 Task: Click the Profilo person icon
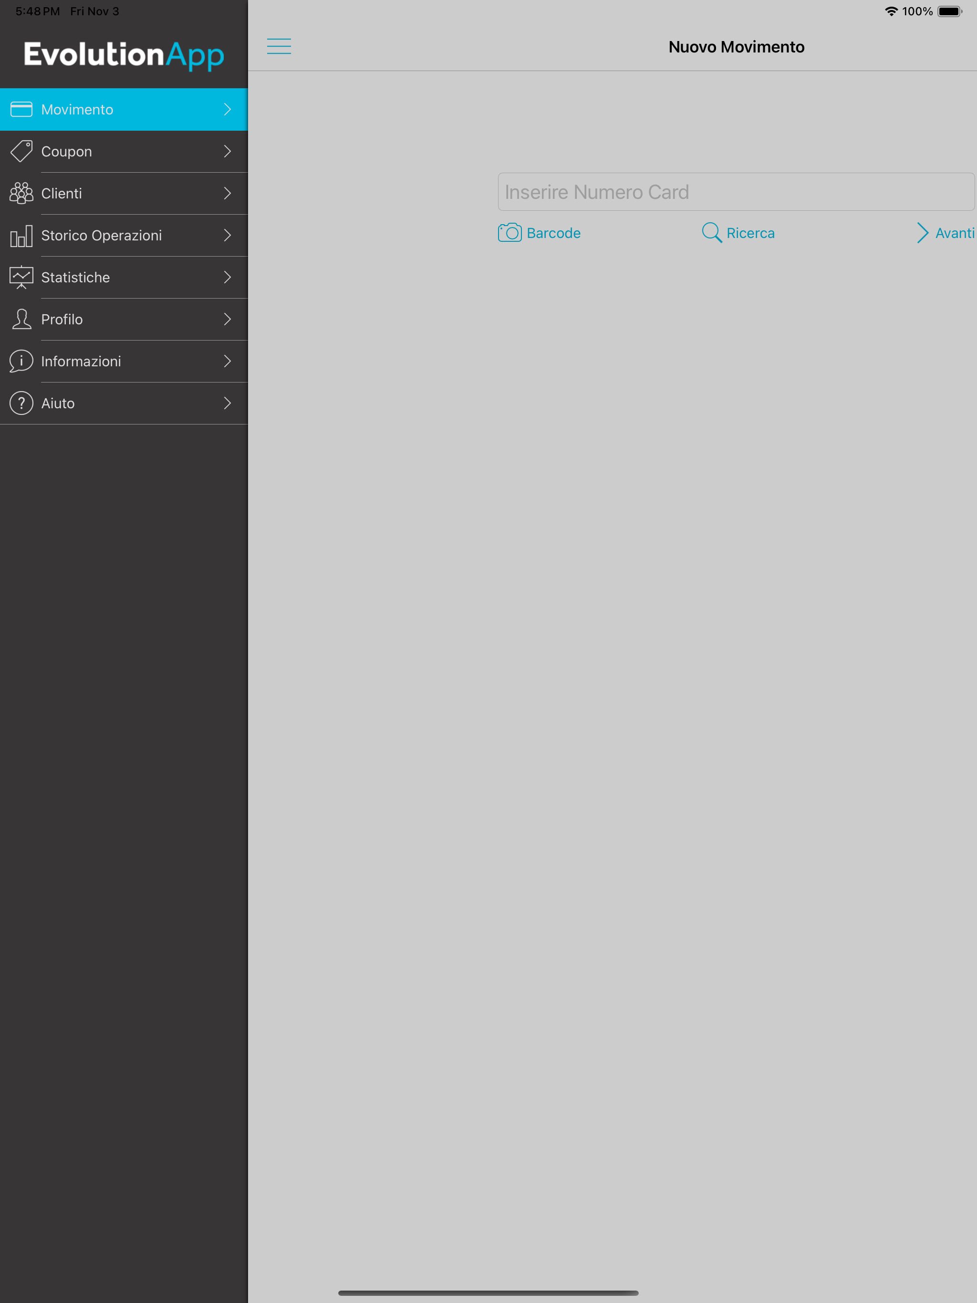(x=21, y=319)
